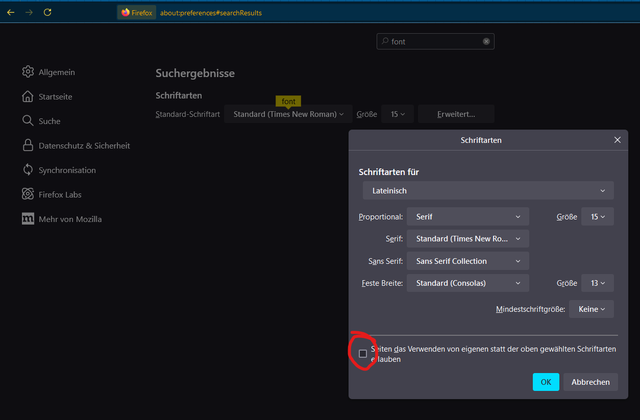Click the Erweitert... button
This screenshot has width=640, height=420.
click(456, 114)
